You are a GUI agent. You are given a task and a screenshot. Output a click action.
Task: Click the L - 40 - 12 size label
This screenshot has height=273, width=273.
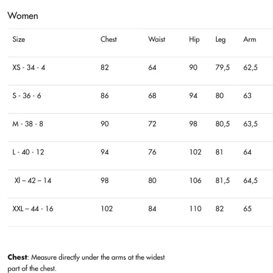(x=28, y=152)
